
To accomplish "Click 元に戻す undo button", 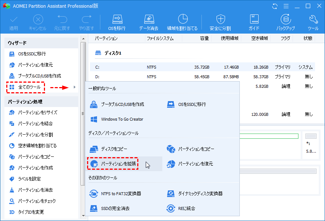I will click(x=62, y=23).
